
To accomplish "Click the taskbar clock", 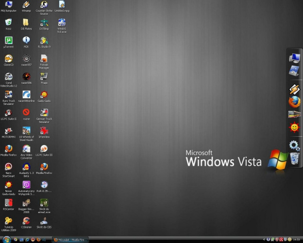I will point(297,240).
